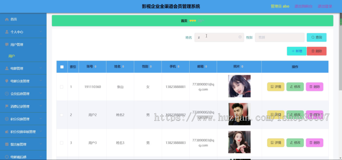Screen dimensions: 342x160
Task: Click name cell 姓名2
Action: coord(120,115)
